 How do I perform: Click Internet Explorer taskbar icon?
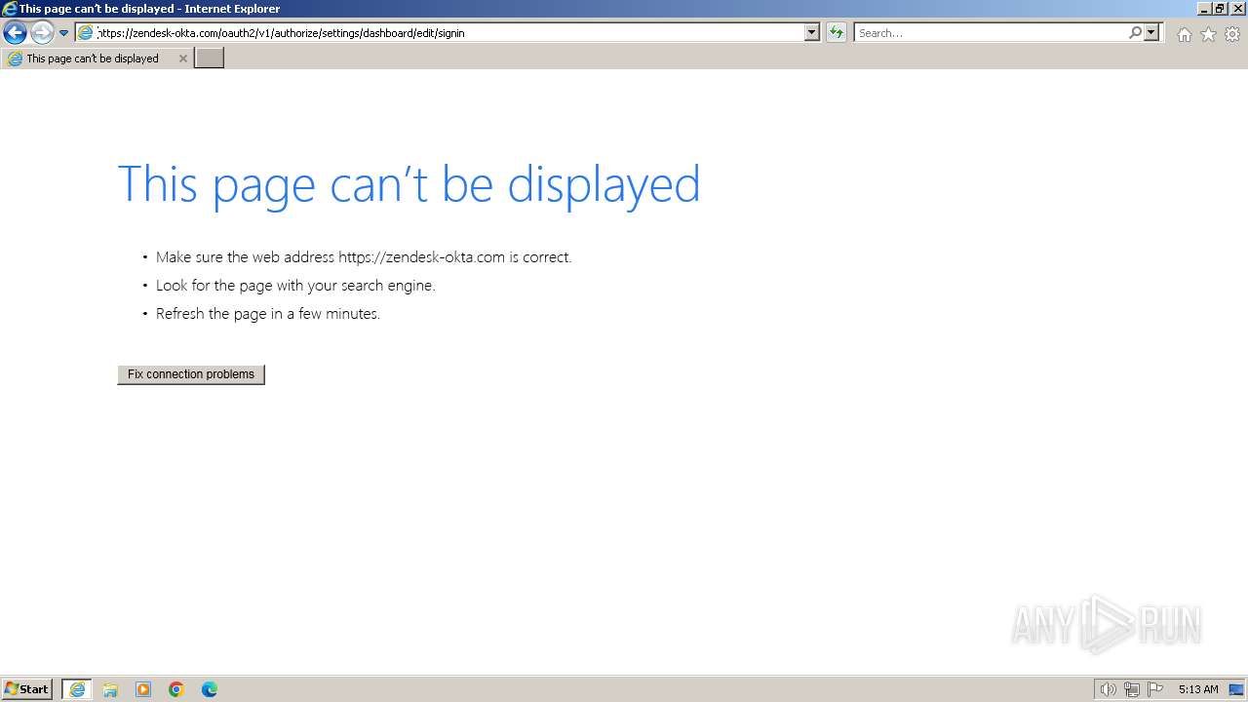(x=77, y=689)
